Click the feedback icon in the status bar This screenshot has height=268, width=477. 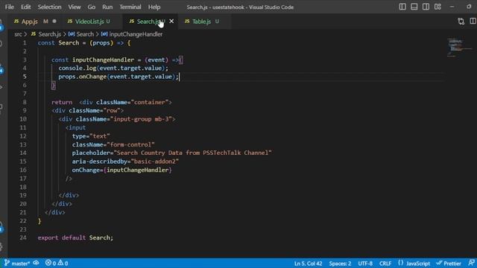point(471,263)
